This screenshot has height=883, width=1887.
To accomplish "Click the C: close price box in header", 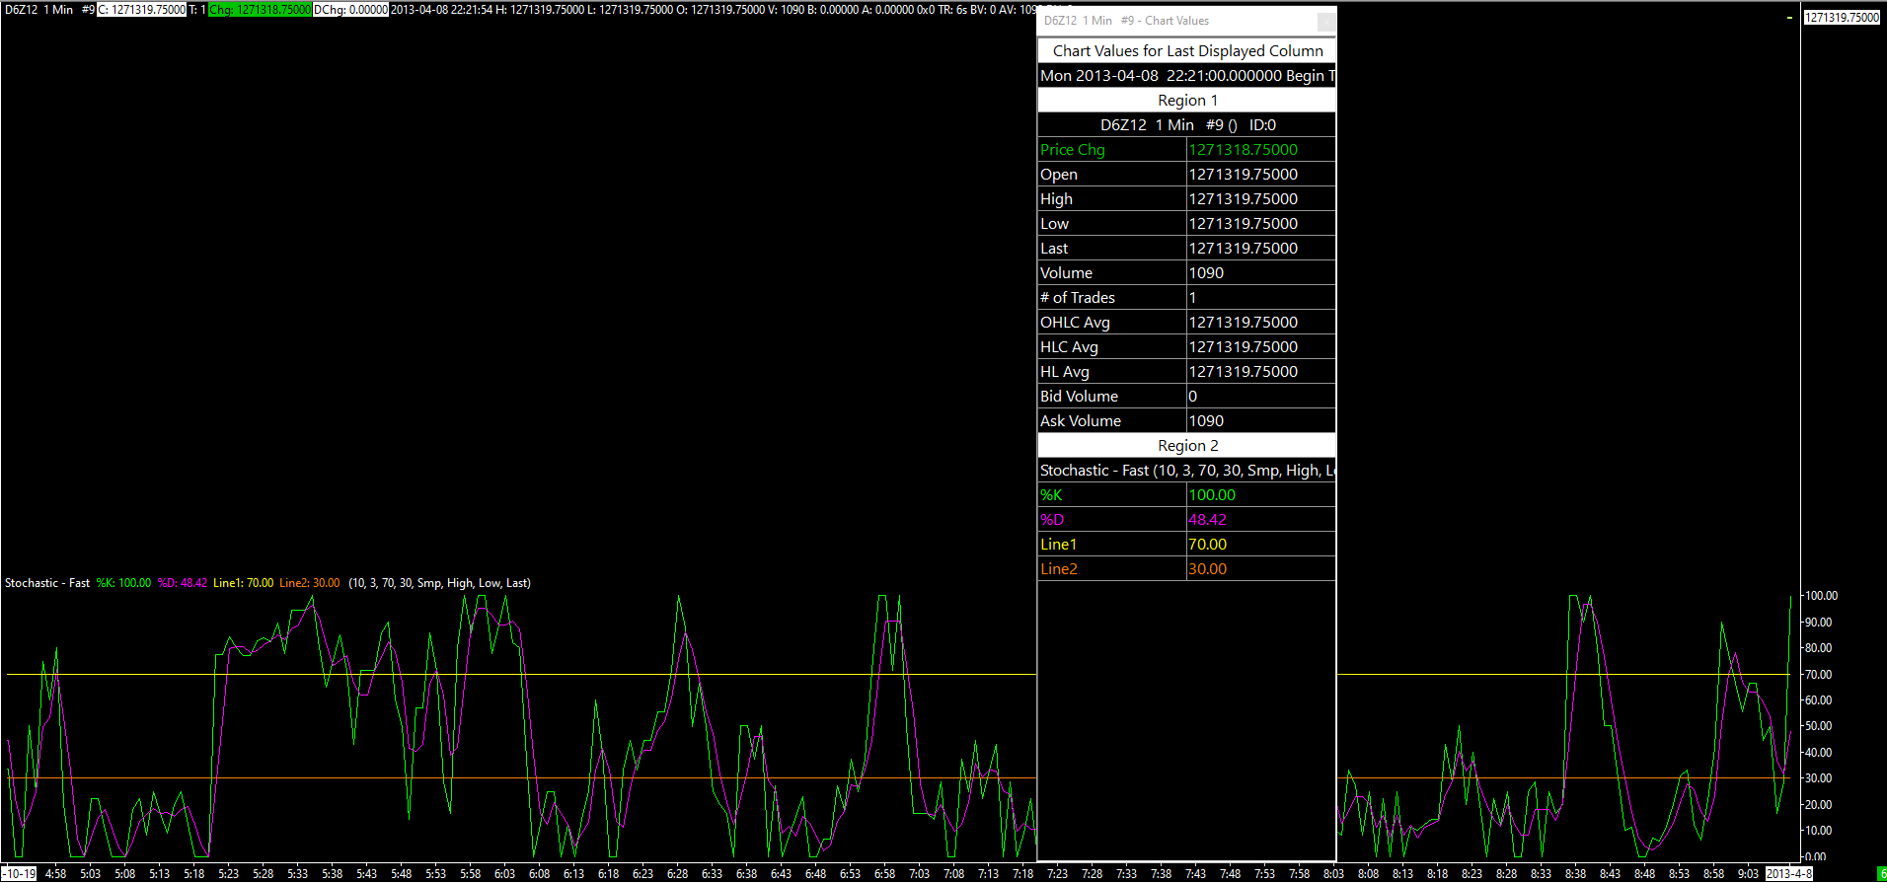I will point(142,10).
